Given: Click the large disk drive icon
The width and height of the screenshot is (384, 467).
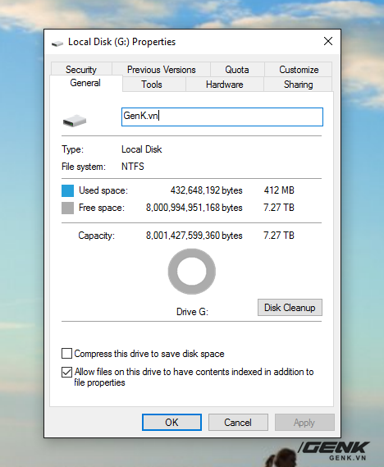Looking at the screenshot, I should [x=75, y=121].
